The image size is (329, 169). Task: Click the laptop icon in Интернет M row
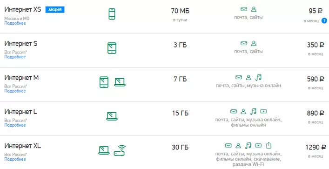[120, 82]
